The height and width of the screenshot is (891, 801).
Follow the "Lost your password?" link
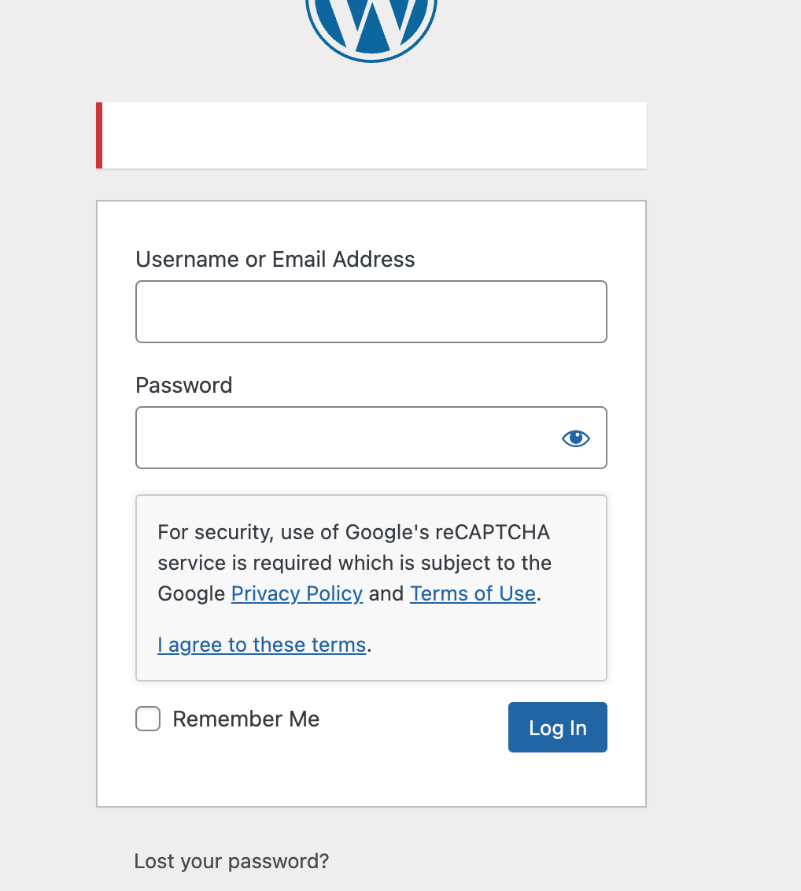coord(231,861)
